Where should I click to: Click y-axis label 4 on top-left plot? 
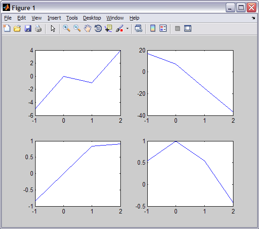click(31, 50)
